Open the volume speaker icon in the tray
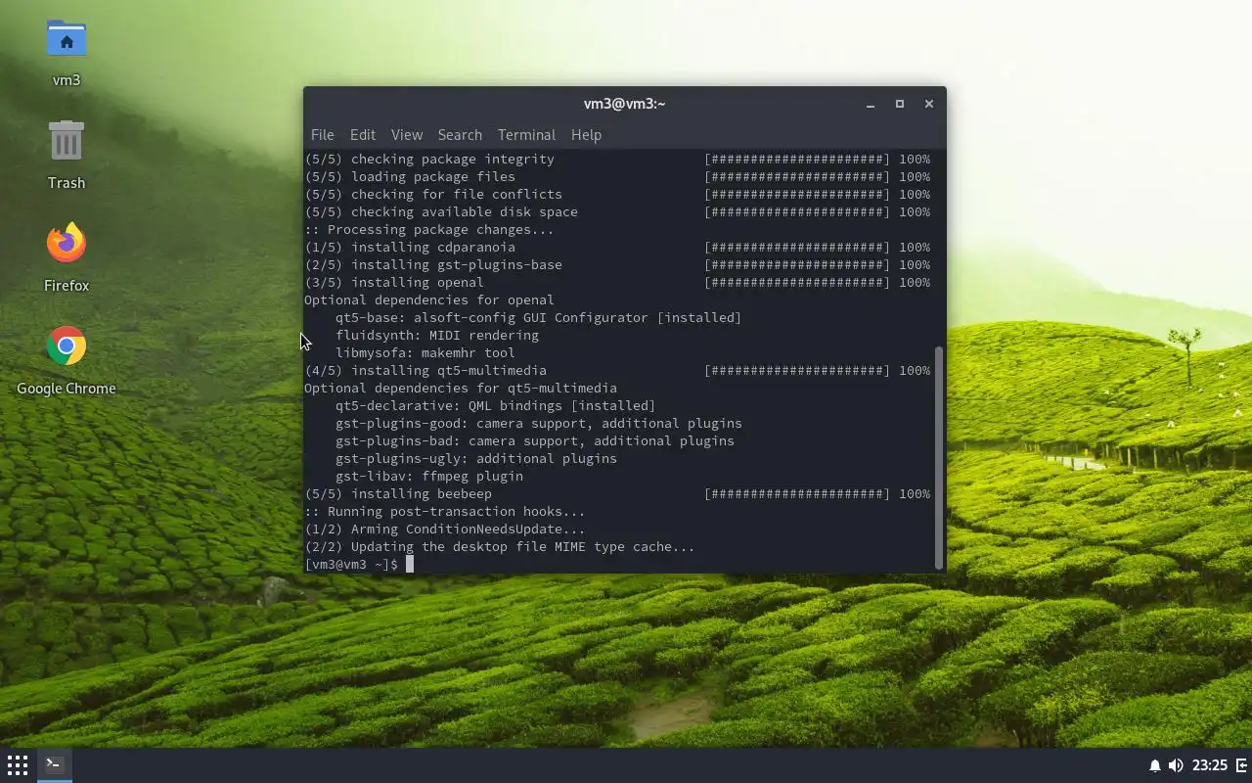 tap(1176, 765)
